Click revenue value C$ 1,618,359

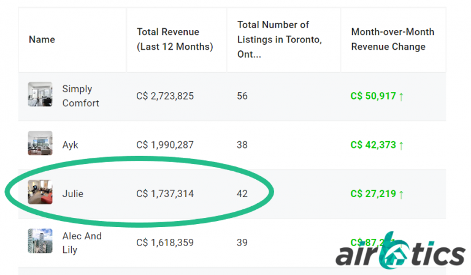point(165,242)
